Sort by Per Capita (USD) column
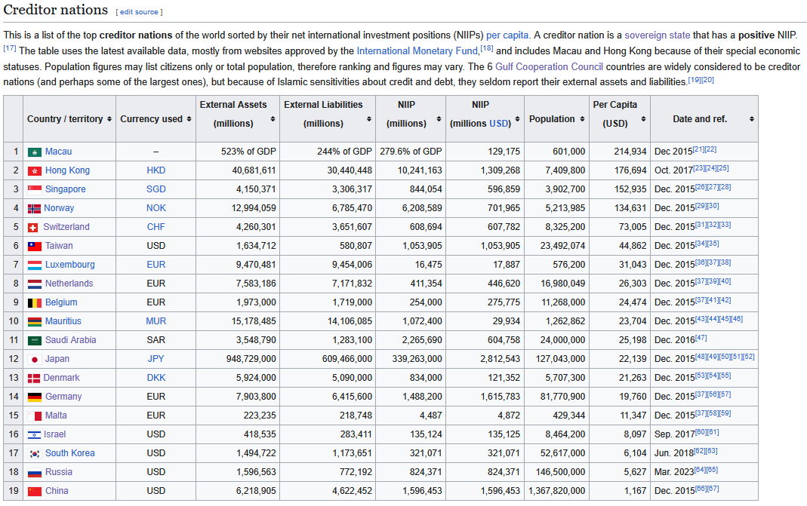The width and height of the screenshot is (807, 506). (x=643, y=119)
